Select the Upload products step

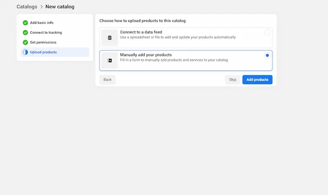pyautogui.click(x=55, y=52)
